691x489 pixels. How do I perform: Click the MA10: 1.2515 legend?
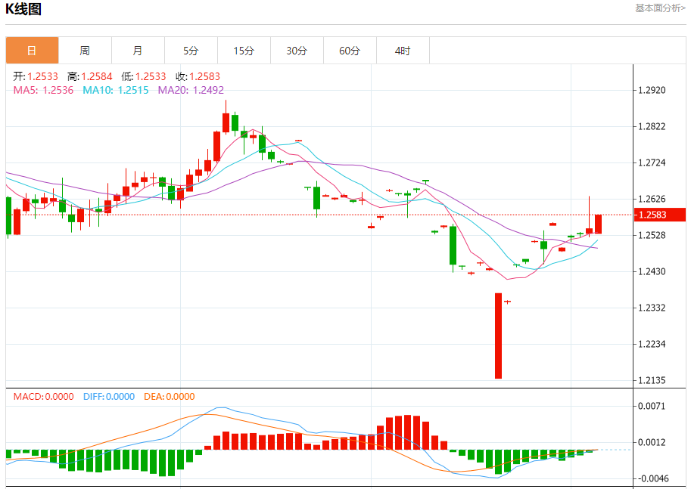(x=116, y=90)
